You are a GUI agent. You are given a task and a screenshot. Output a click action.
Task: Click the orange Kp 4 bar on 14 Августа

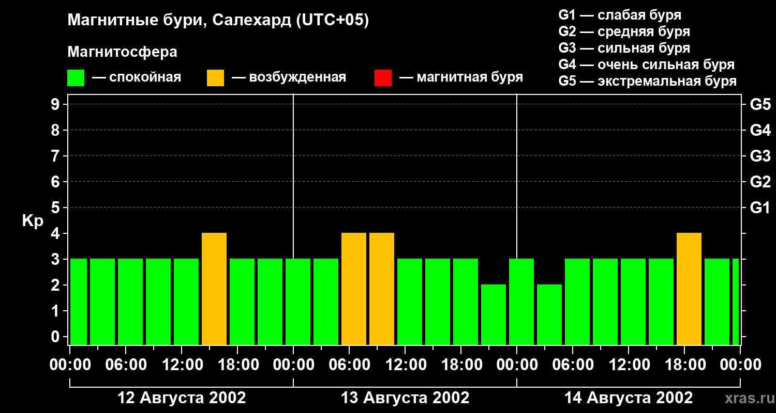[x=689, y=289]
